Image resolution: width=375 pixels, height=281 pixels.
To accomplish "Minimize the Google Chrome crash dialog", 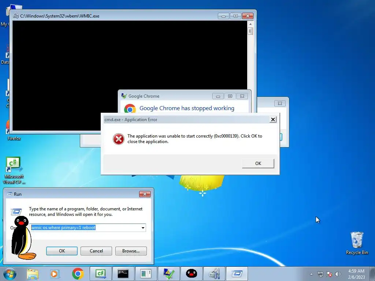I will coord(218,96).
